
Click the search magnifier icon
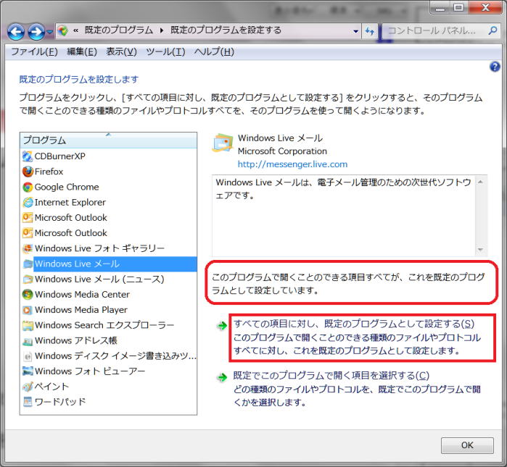click(492, 30)
